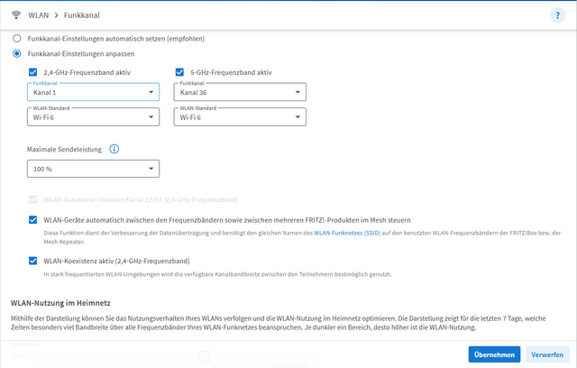Toggle 2,4-GHz-Frequenzband aktiv checkbox
577x368 pixels.
click(32, 72)
